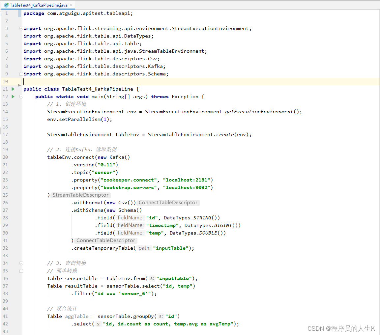380x335 pixels.
Task: Click the comment fold end marker on line 35
Action: coord(21,271)
